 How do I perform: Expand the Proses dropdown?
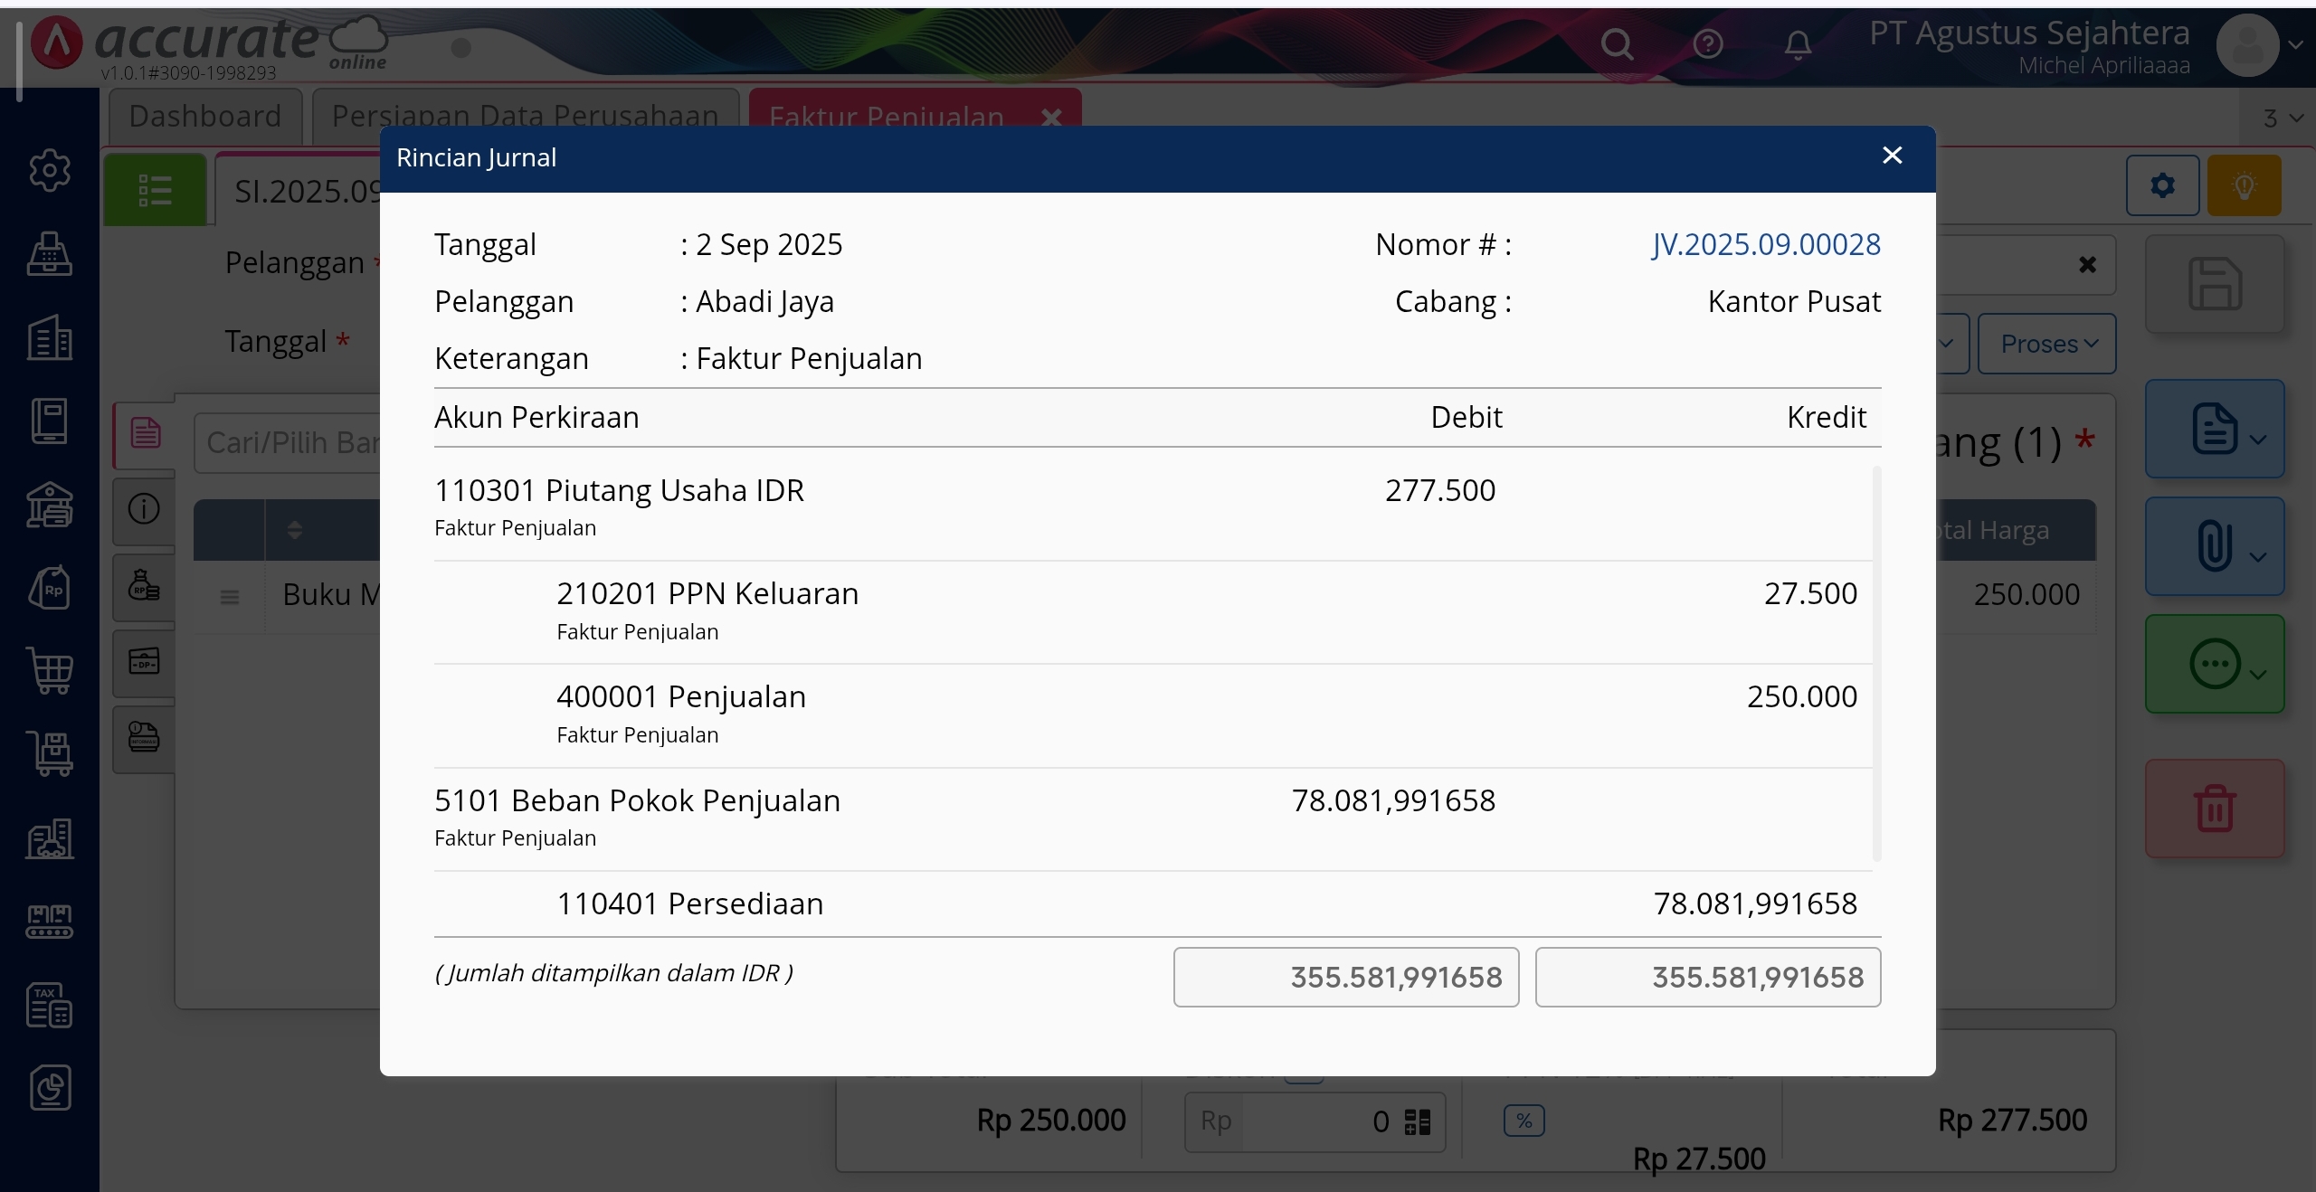[2047, 344]
